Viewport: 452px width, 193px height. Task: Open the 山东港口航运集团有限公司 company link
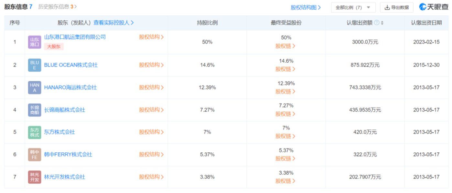coord(75,37)
